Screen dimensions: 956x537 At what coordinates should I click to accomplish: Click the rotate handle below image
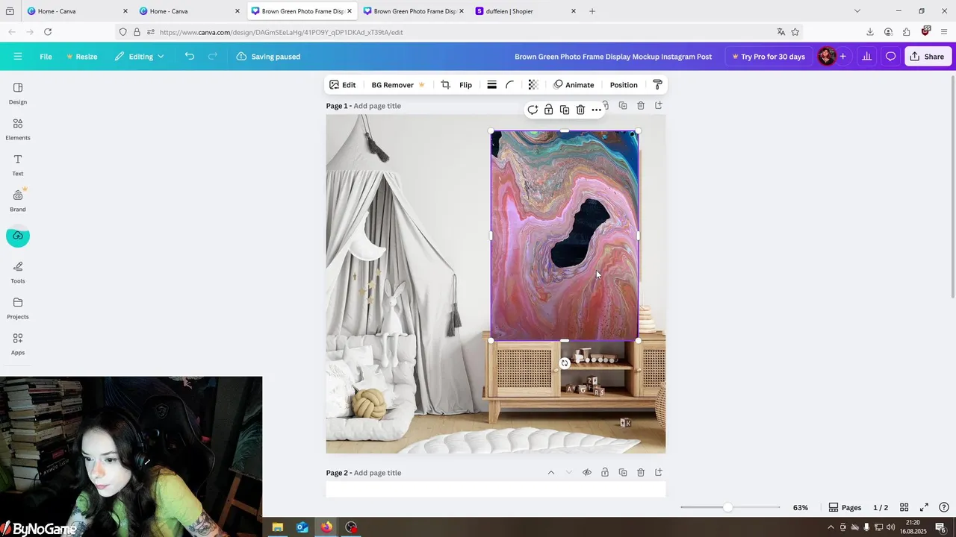[565, 363]
